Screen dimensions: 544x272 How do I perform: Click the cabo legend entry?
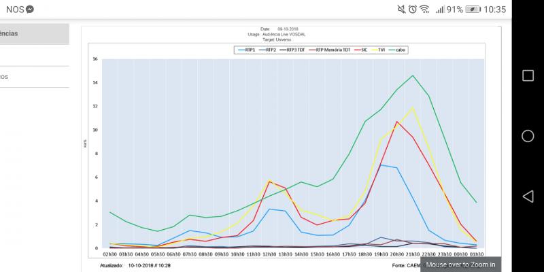[396, 50]
